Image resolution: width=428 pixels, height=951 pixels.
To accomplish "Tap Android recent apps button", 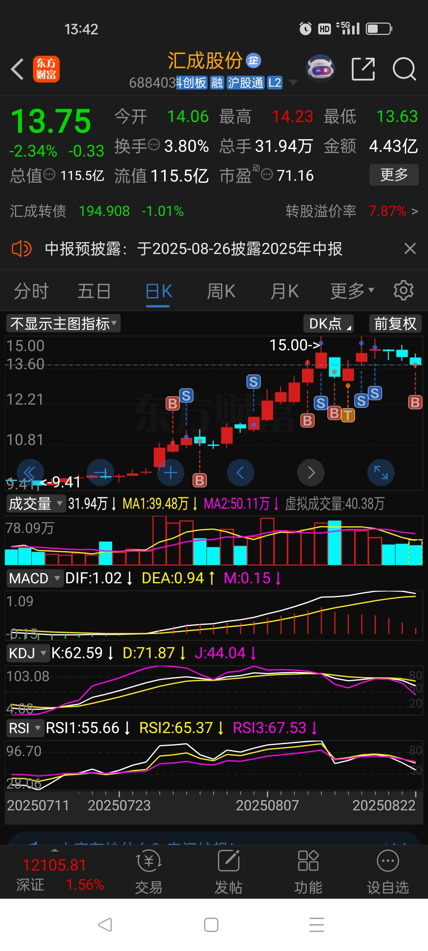I will coord(317,925).
